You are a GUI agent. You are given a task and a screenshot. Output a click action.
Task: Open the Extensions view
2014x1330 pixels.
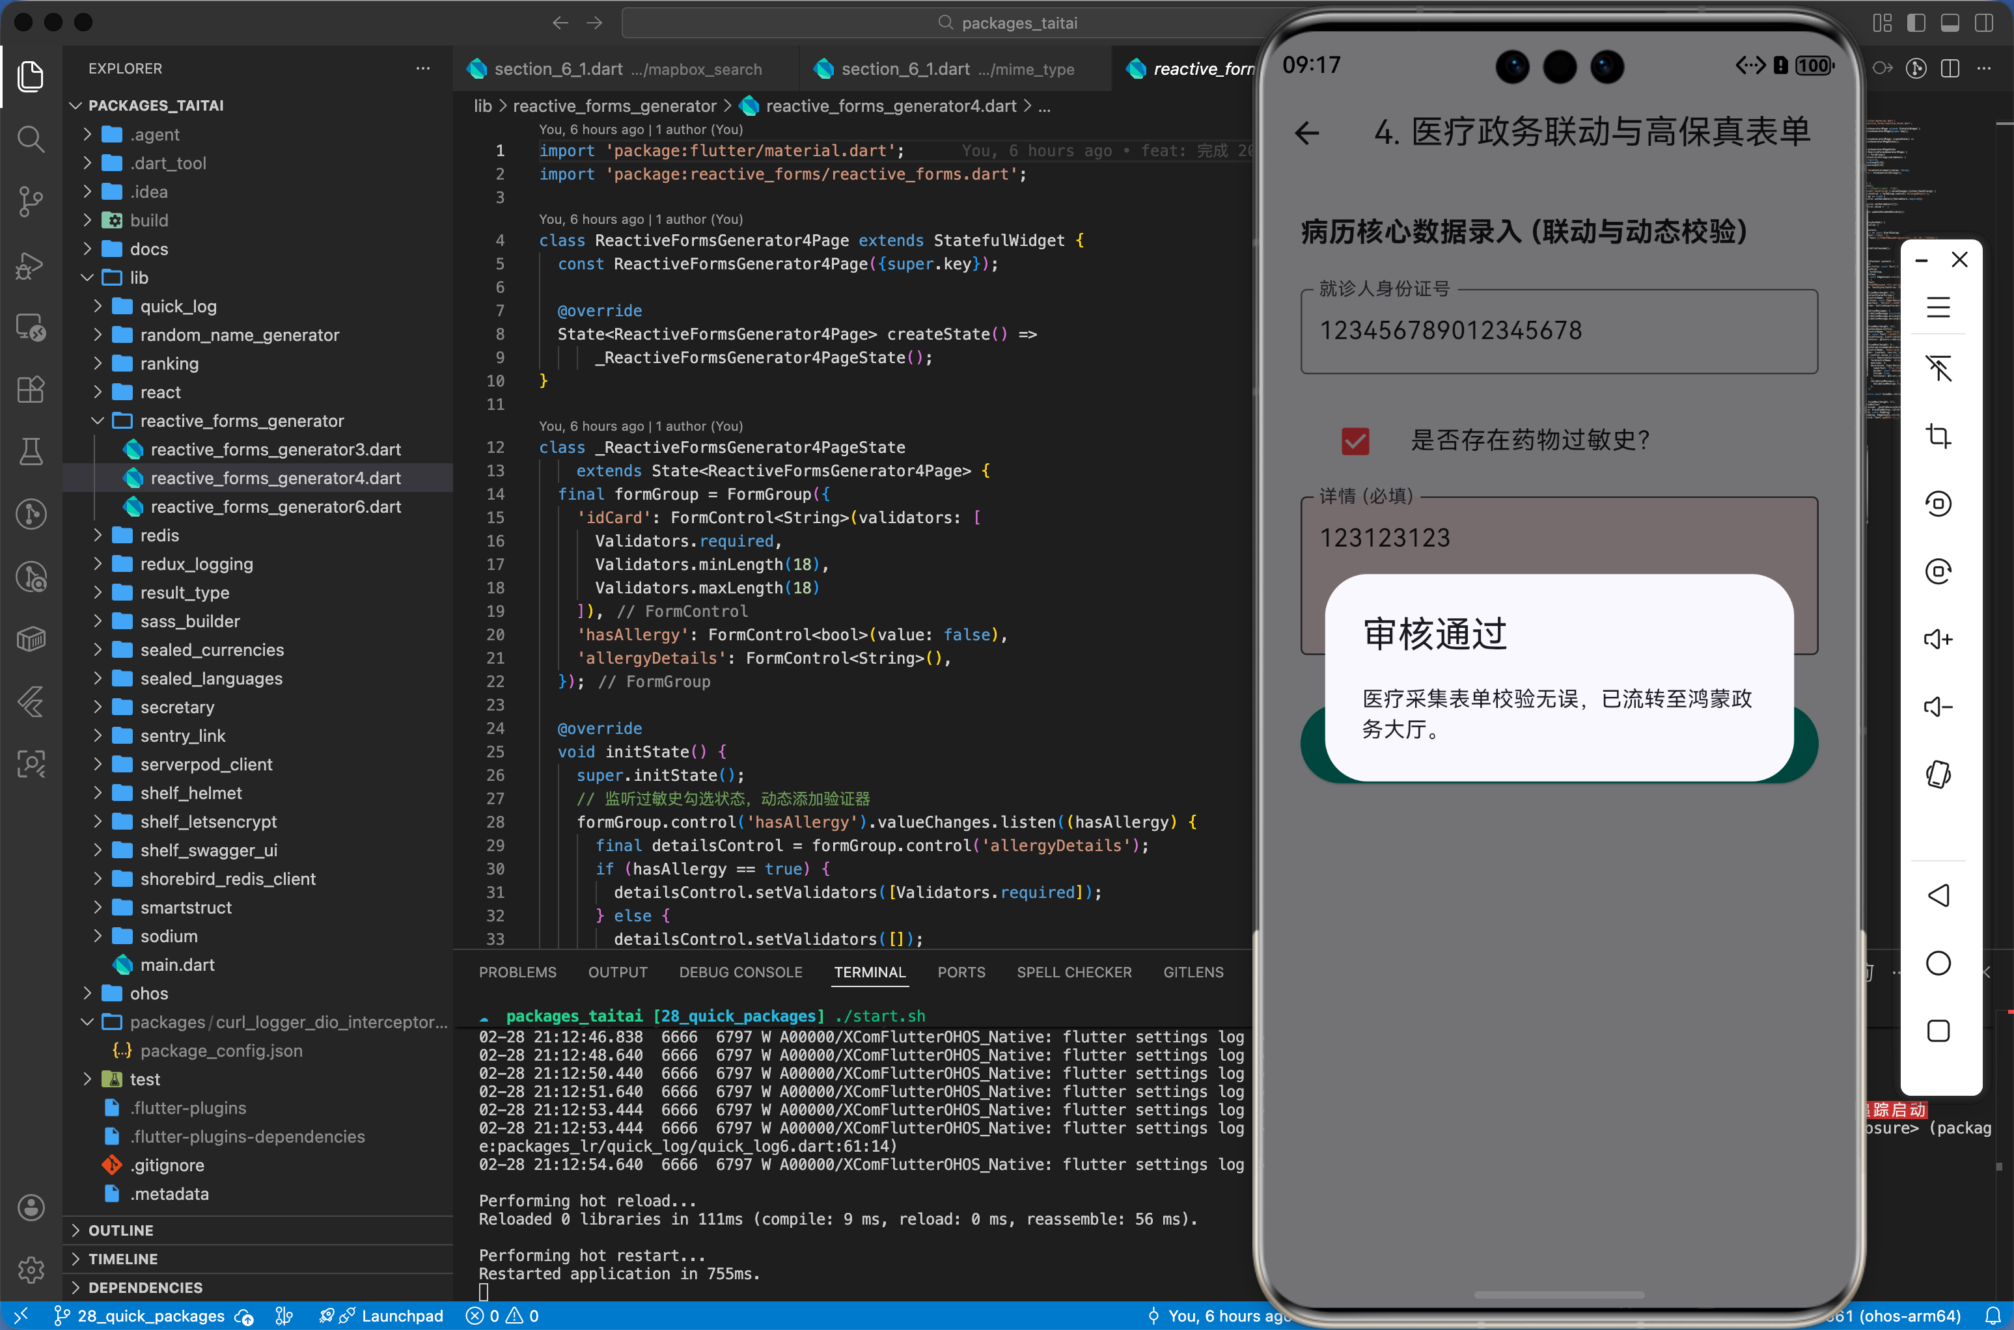point(31,389)
